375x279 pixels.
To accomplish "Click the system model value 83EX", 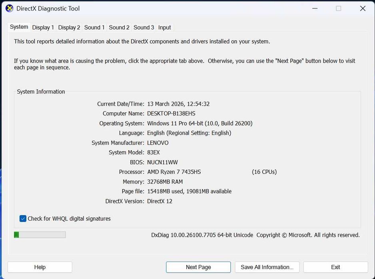I will point(153,152).
